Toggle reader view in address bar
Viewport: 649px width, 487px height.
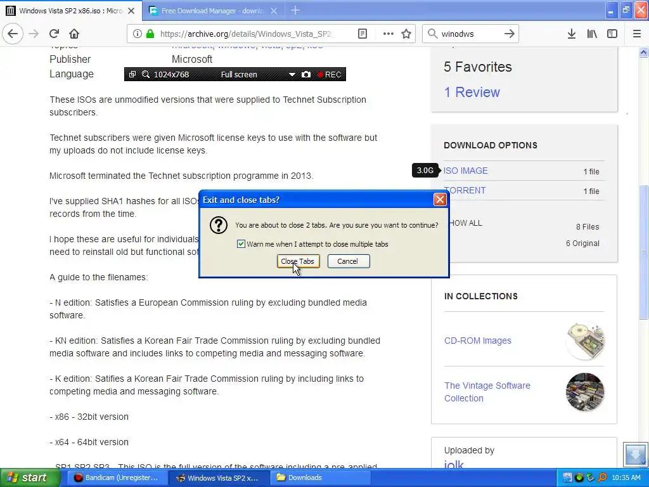pos(362,34)
